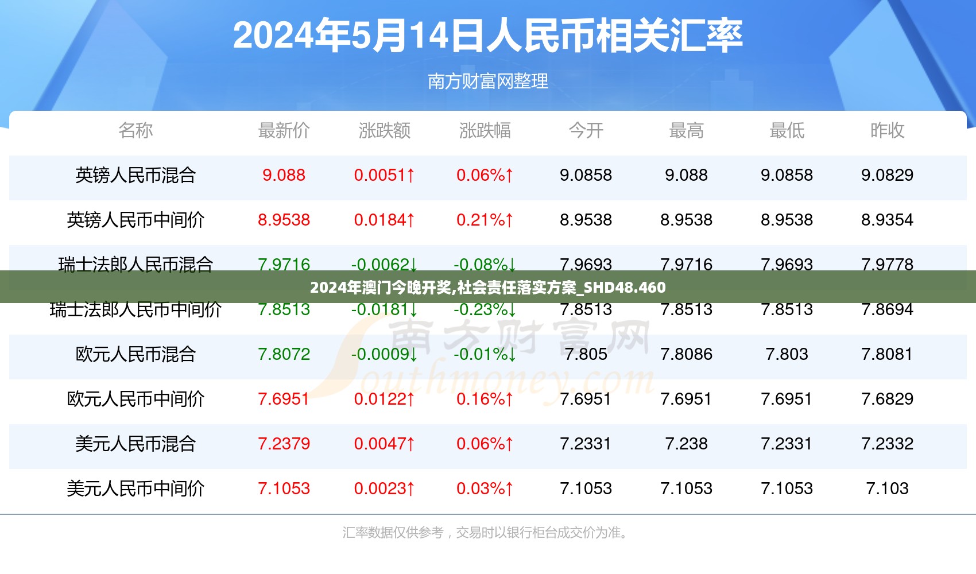Screen dimensions: 976x574
Task: Click the previous close "7.9778"
Action: click(887, 263)
